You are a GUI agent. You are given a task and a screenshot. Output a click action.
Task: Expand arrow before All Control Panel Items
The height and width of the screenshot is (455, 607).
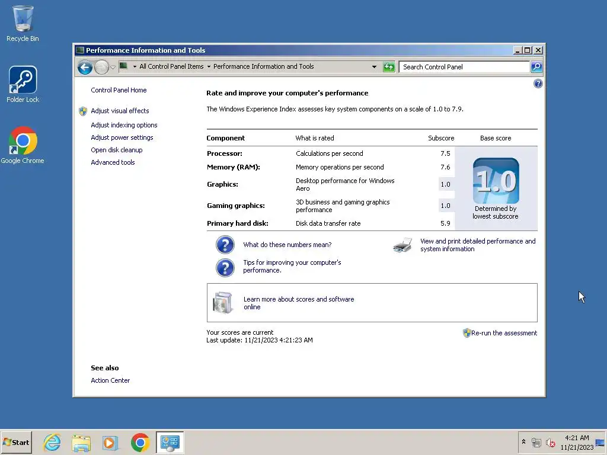135,66
